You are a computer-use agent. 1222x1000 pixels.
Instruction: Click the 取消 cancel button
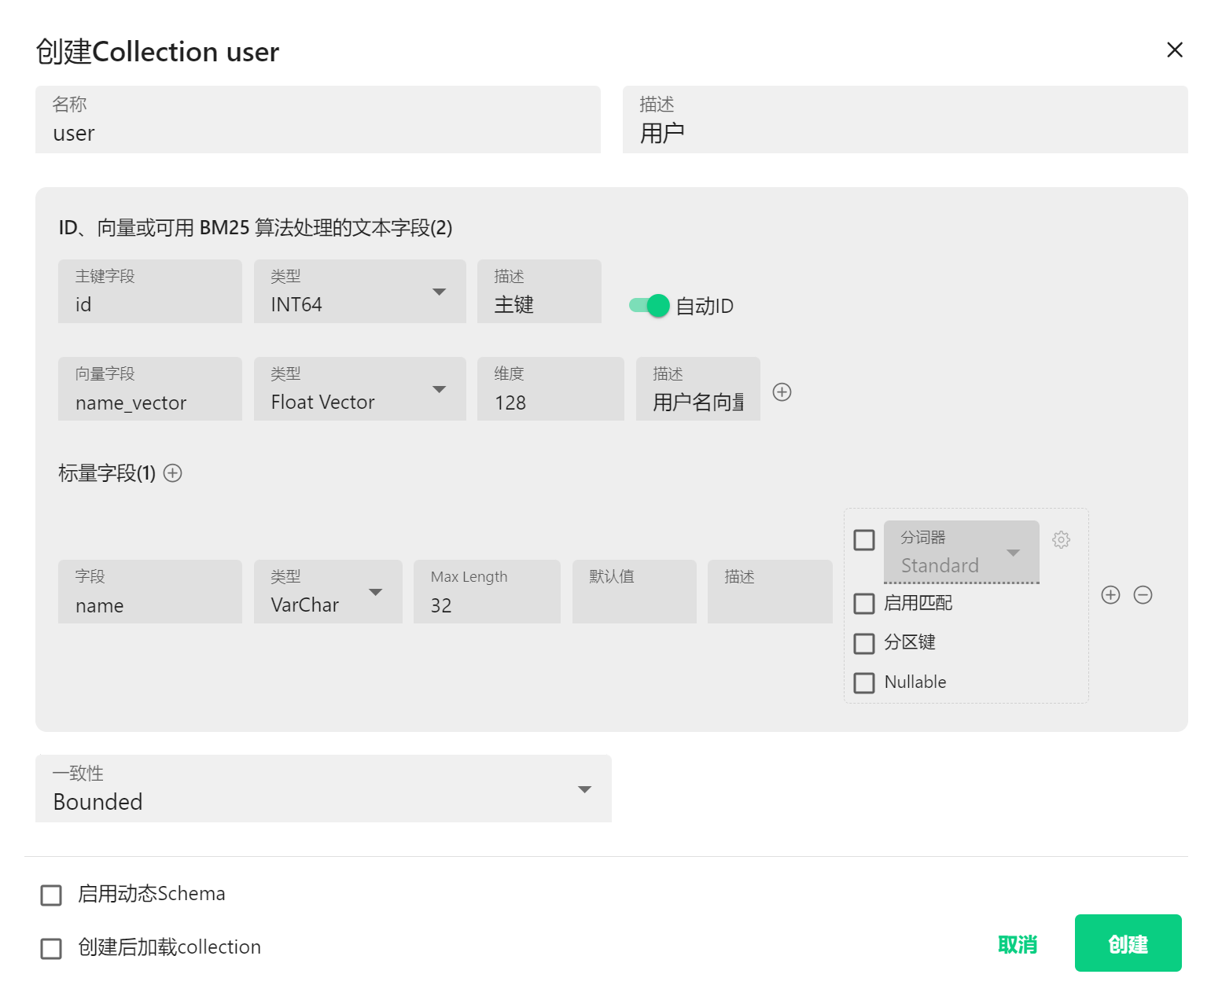click(x=1018, y=944)
